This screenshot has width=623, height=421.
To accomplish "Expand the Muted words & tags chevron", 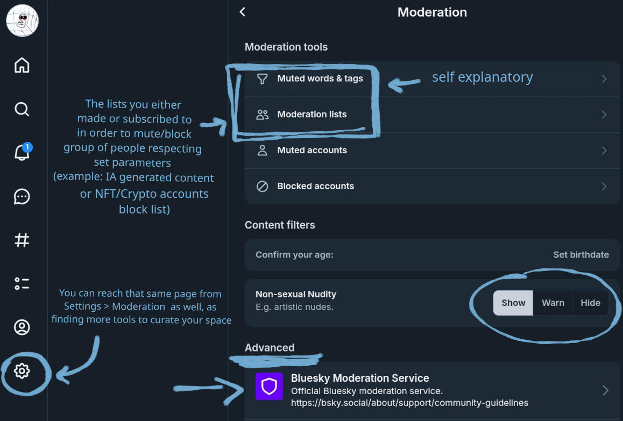I will coord(604,79).
